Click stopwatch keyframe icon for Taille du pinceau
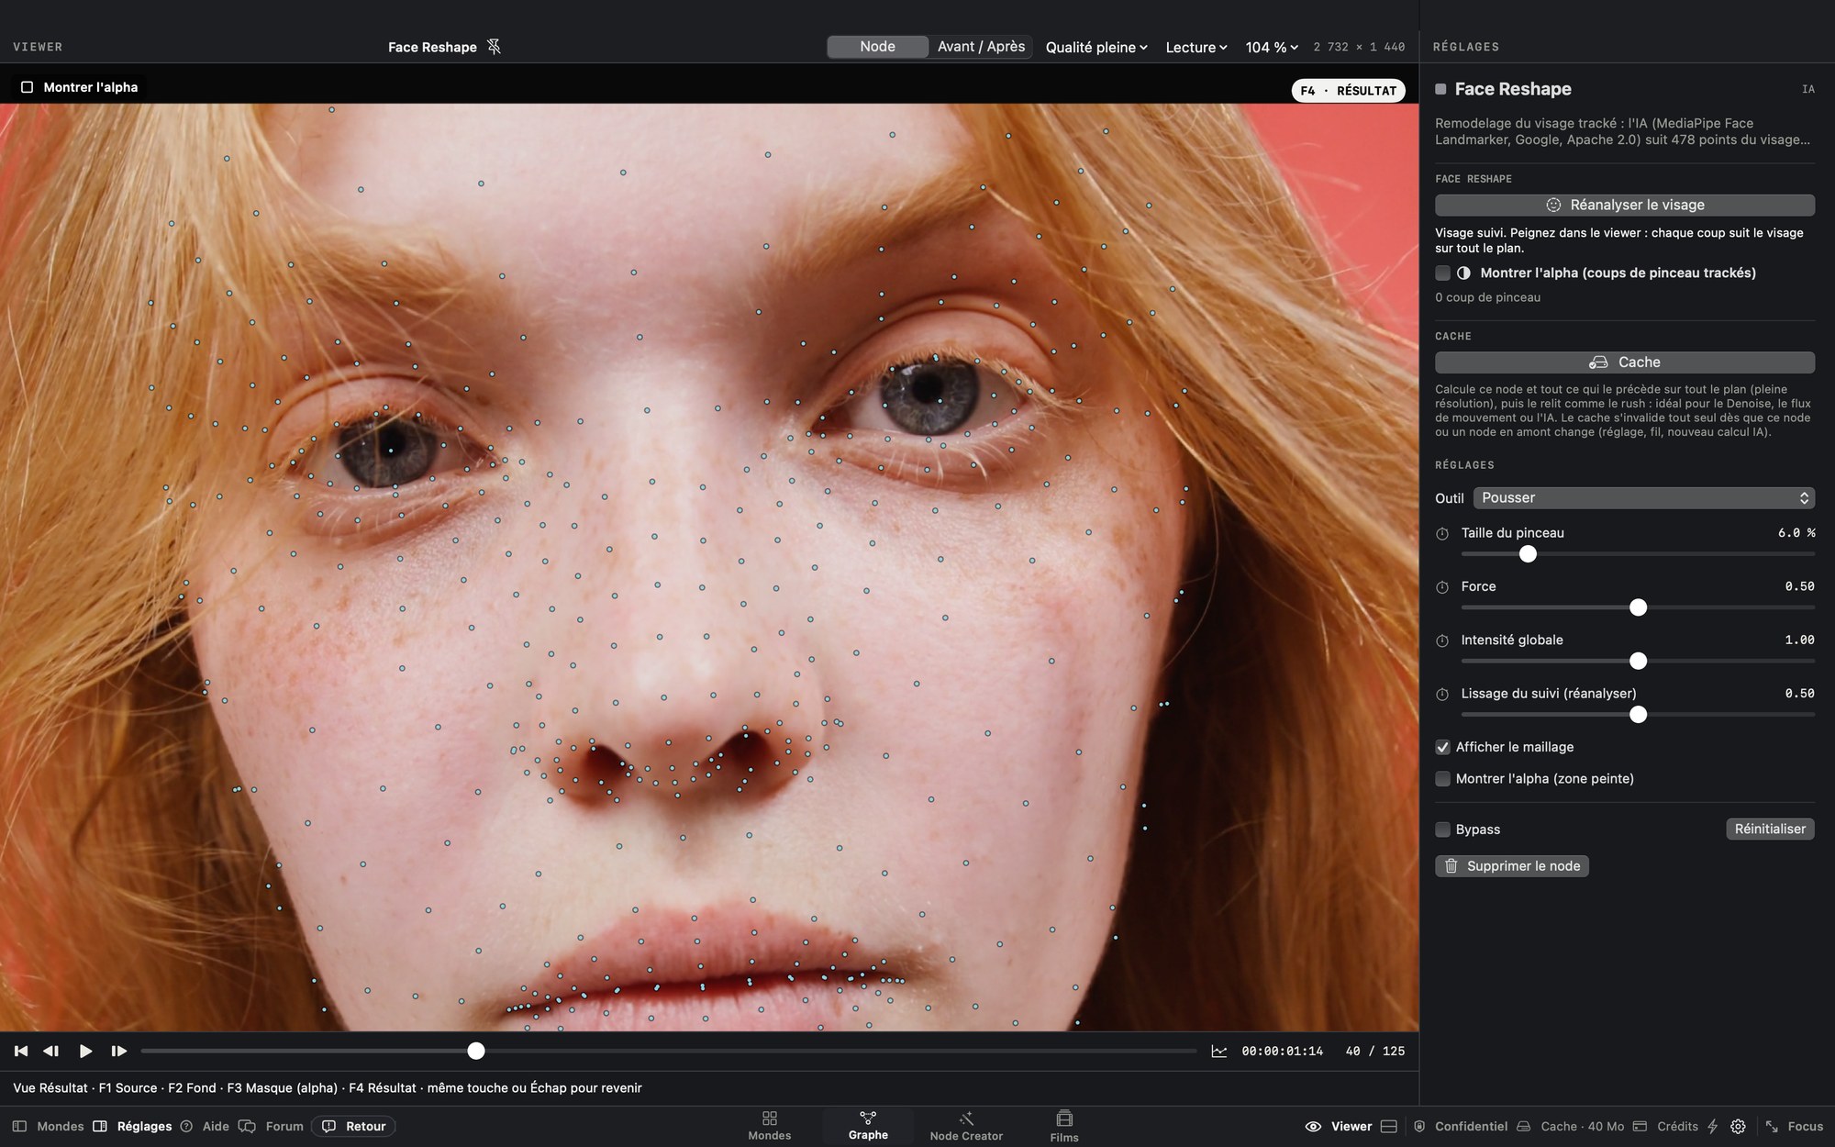 [1441, 533]
